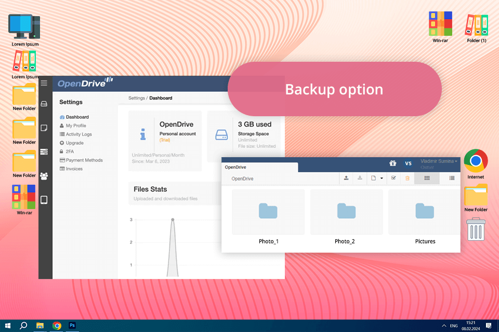This screenshot has height=332, width=499.
Task: Click the OpenDrive logo in header
Action: (x=85, y=82)
